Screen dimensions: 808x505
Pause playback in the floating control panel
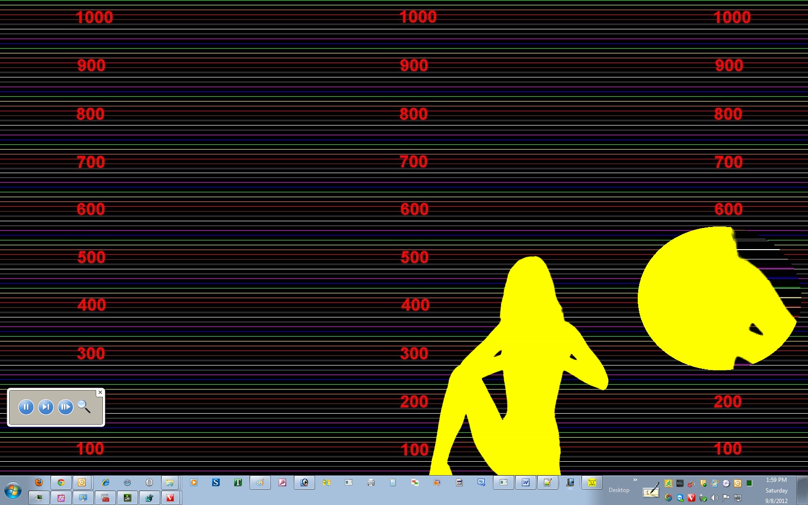[x=26, y=407]
